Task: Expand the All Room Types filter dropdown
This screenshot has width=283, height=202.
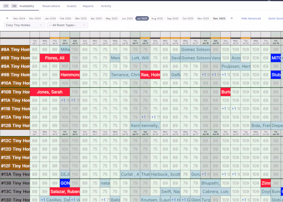Action: [x=67, y=25]
